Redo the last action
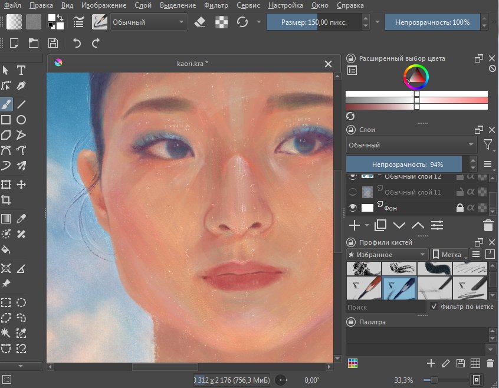The height and width of the screenshot is (388, 499). pyautogui.click(x=96, y=43)
